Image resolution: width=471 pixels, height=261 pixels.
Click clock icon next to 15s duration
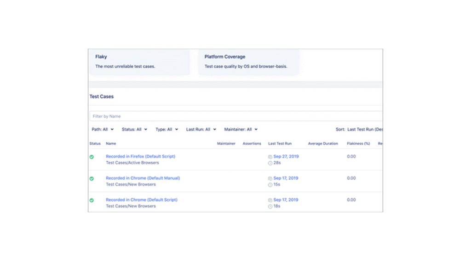(270, 185)
